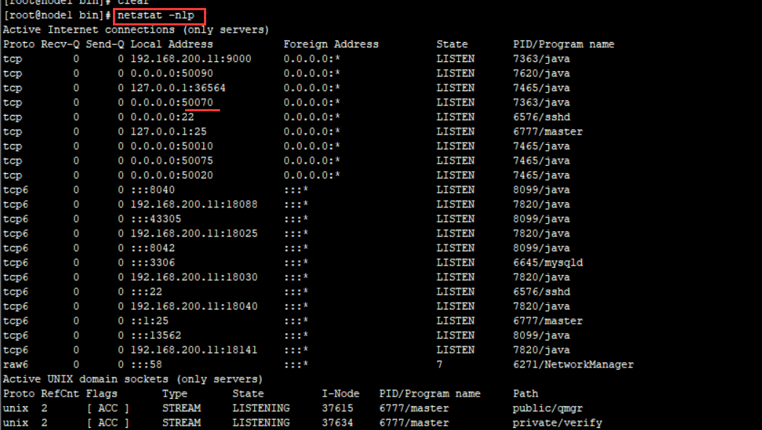Click local address :::13562

point(155,335)
